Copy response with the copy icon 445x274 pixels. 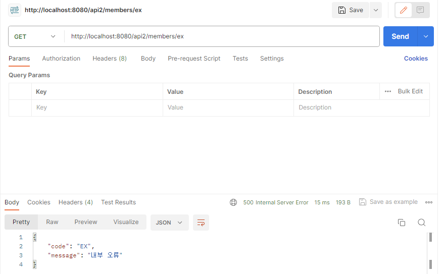[x=401, y=223]
